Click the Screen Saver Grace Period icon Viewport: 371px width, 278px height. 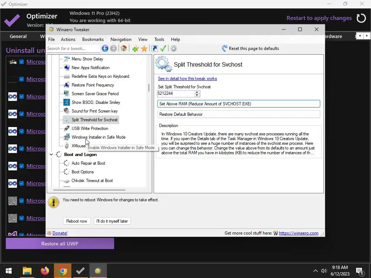[67, 94]
